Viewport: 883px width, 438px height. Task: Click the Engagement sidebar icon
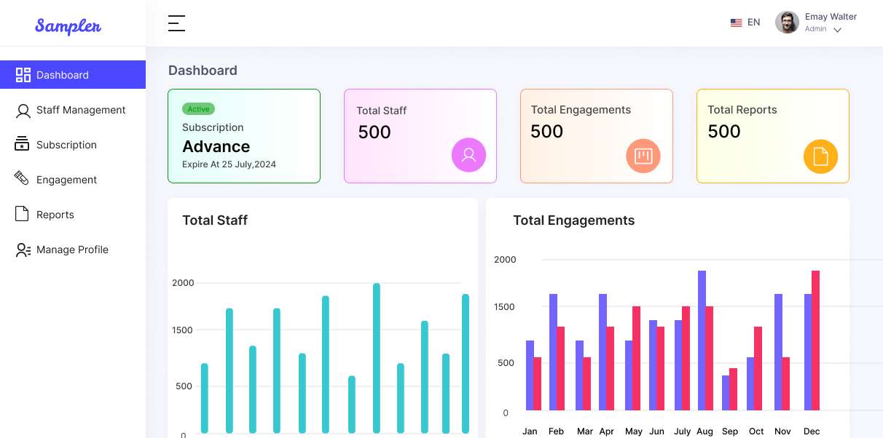coord(22,178)
